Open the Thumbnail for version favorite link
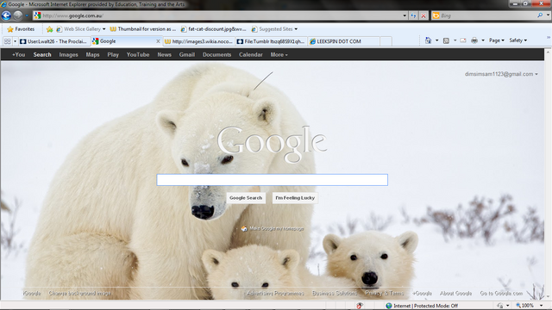This screenshot has height=310, width=552. pos(143,29)
